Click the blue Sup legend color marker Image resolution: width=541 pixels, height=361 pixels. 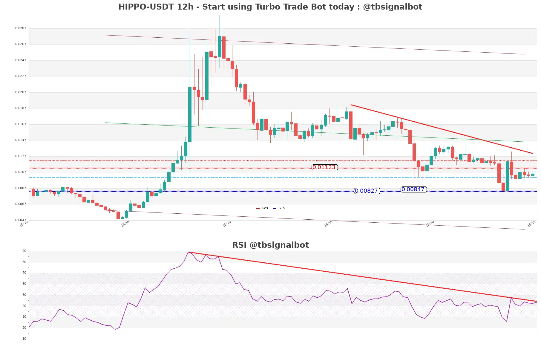274,209
